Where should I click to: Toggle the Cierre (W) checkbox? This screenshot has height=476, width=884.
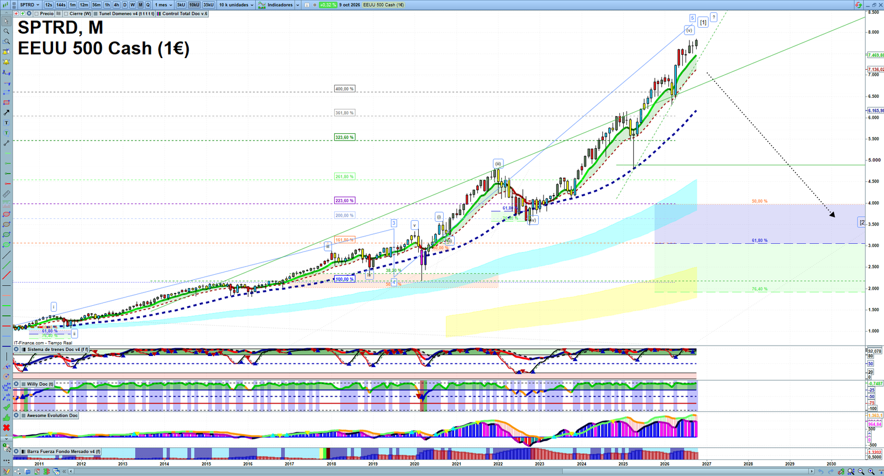pyautogui.click(x=66, y=13)
